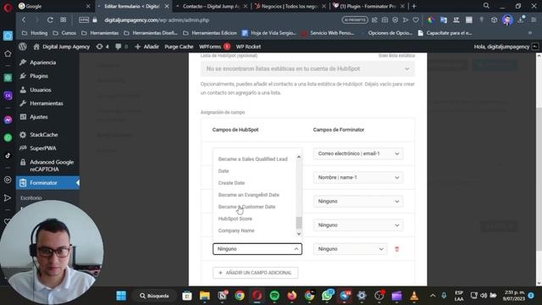Screen dimensions: 542x305
Task: Open Firefox from the taskbar
Action: click(x=291, y=296)
